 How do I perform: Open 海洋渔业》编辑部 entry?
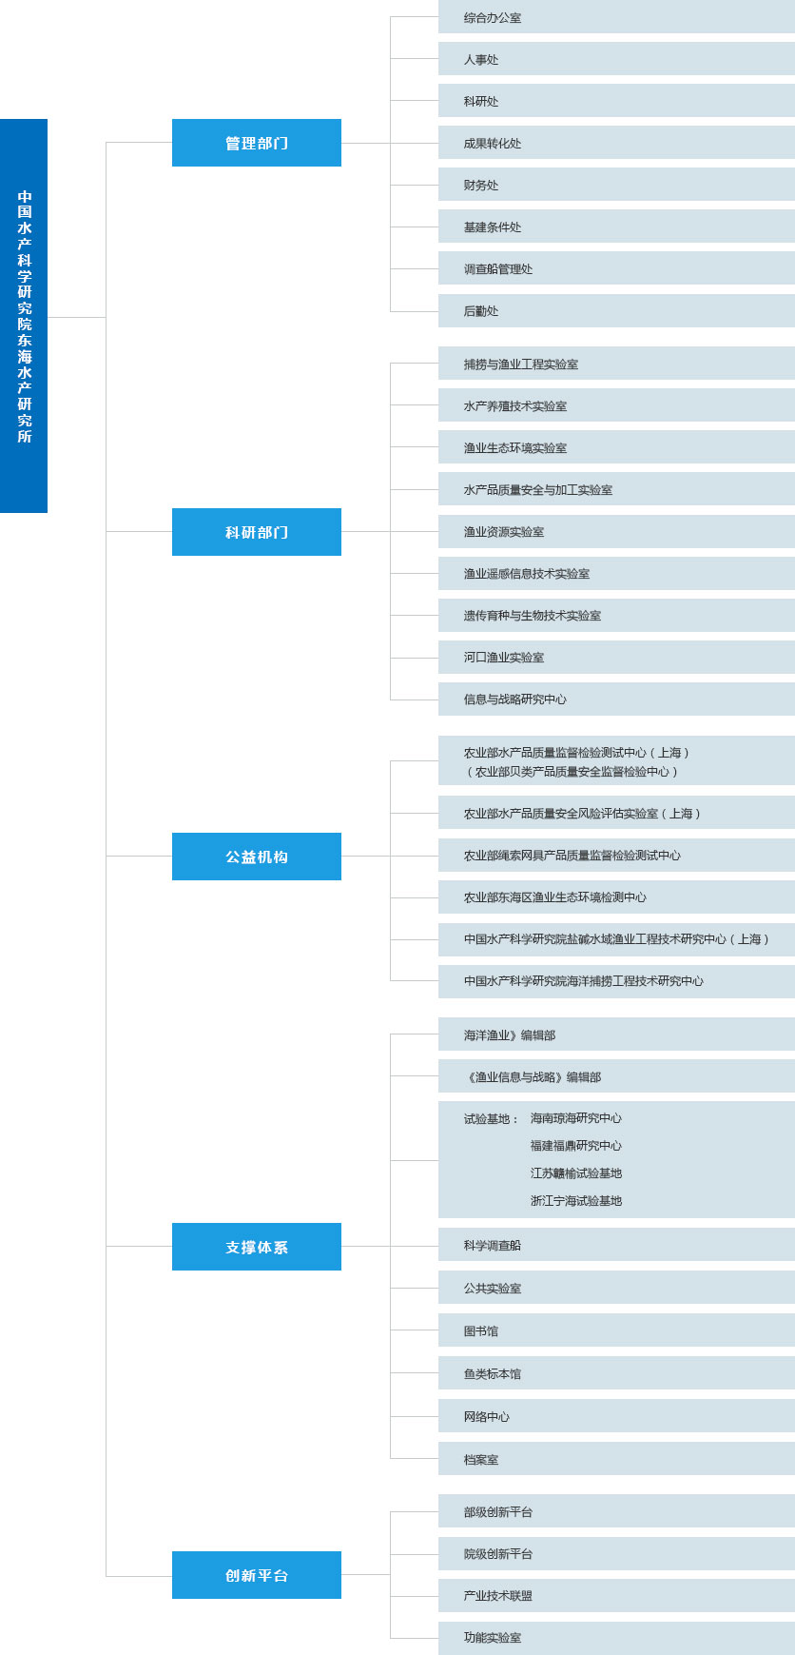(x=616, y=1034)
